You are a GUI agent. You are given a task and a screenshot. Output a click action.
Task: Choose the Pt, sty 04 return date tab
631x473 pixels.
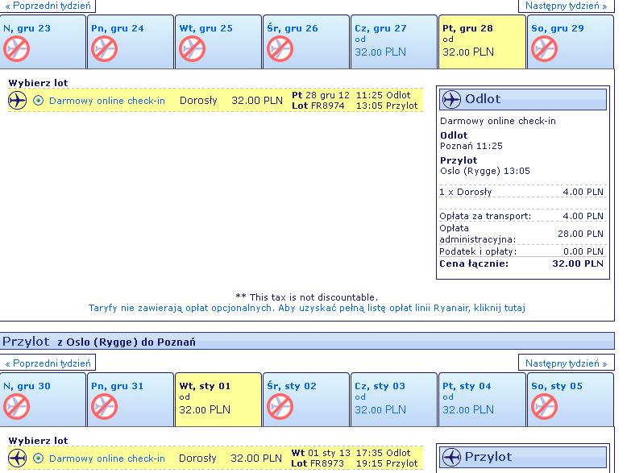pos(482,400)
